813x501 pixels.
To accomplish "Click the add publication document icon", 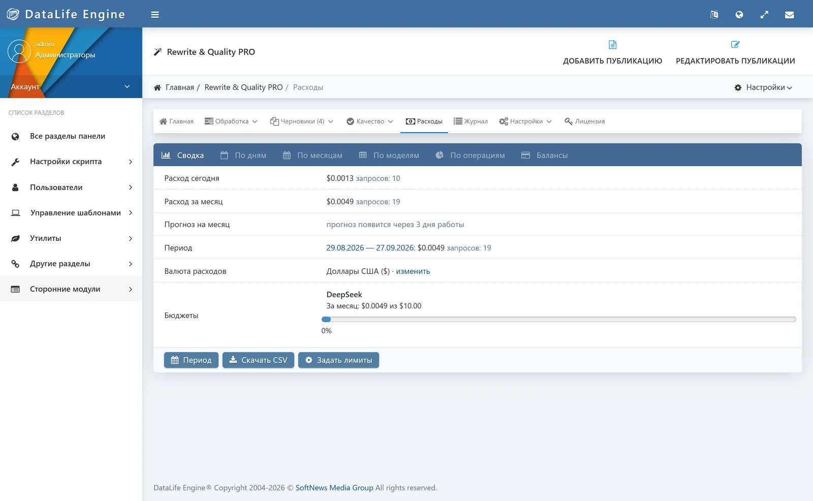I will 612,45.
